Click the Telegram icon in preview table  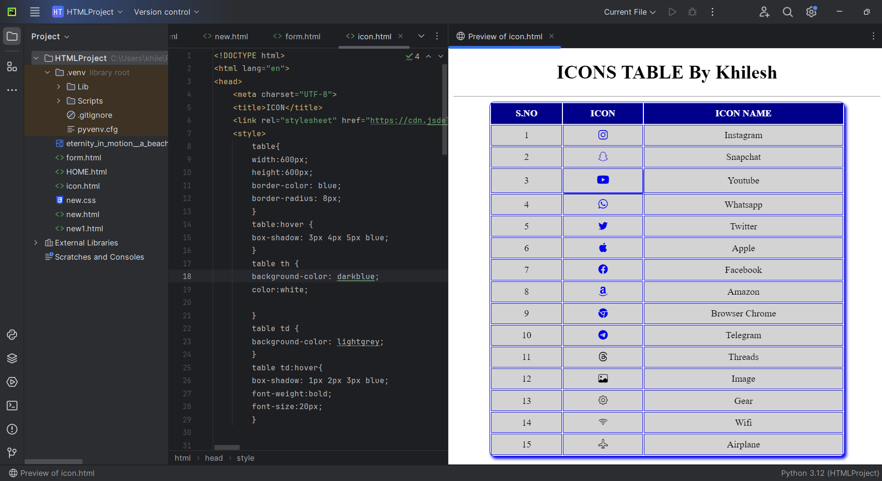[603, 335]
